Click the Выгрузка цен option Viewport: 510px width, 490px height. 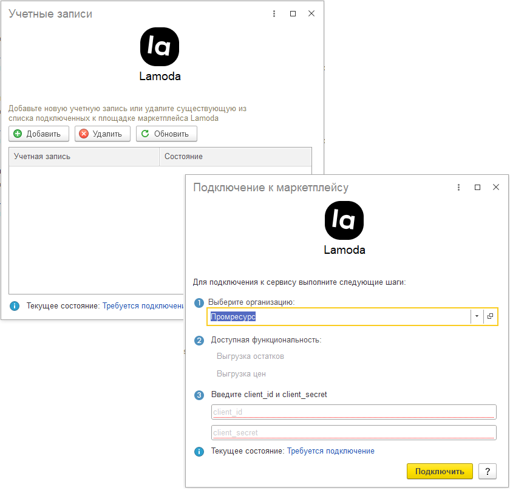(x=242, y=374)
